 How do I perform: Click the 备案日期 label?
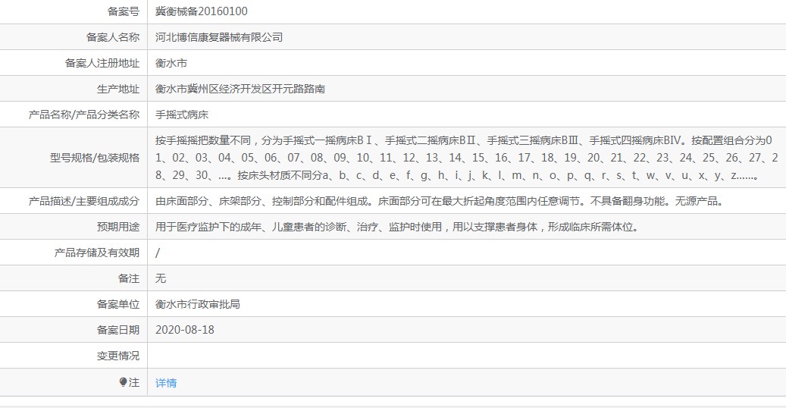pyautogui.click(x=118, y=330)
